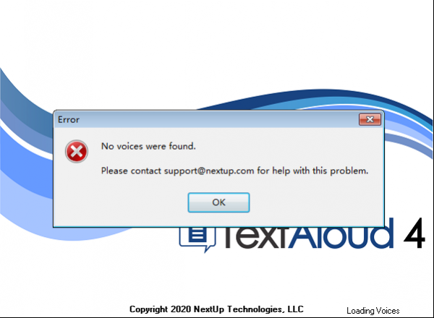
Task: Click 'for help with this problem' text
Action: 312,171
